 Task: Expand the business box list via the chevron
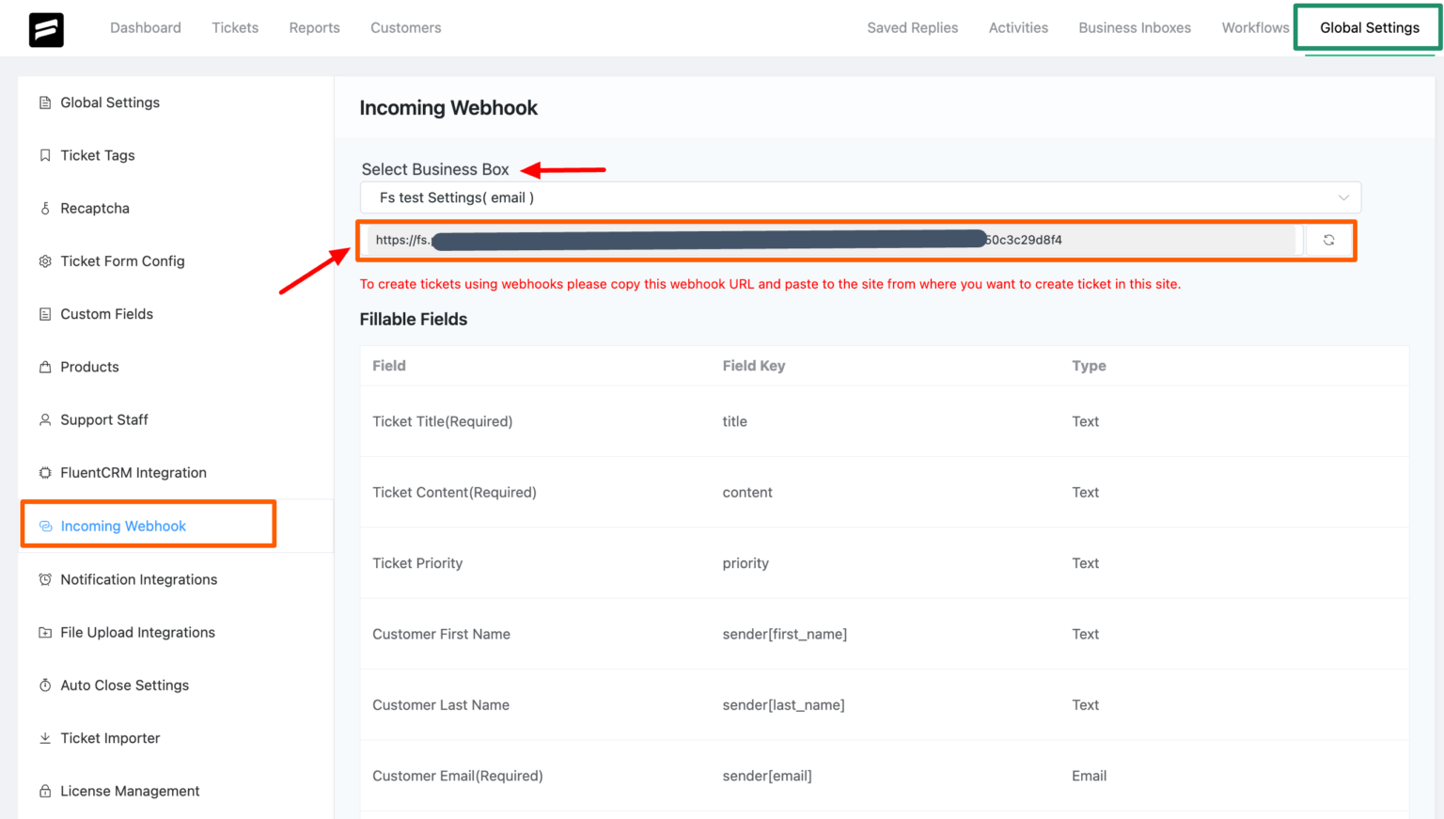click(x=1343, y=197)
